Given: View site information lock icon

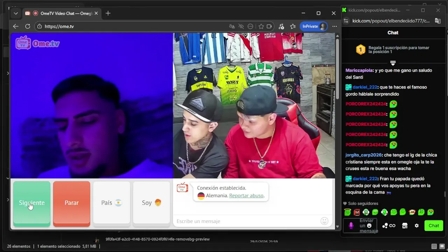Looking at the screenshot, I should tap(40, 26).
